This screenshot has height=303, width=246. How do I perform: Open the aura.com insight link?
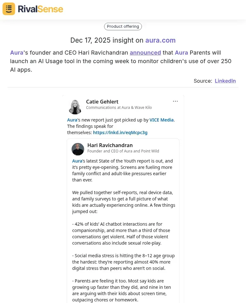(x=160, y=40)
